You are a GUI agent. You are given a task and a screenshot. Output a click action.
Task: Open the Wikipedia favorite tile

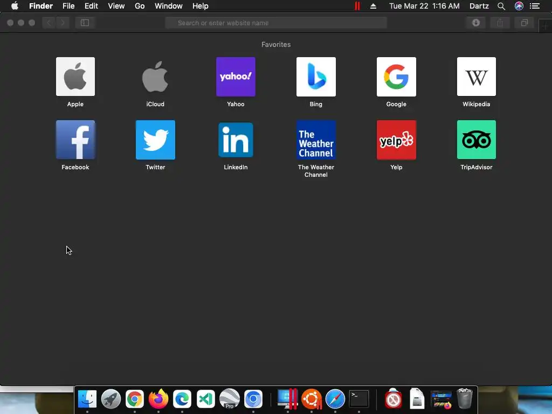click(477, 77)
